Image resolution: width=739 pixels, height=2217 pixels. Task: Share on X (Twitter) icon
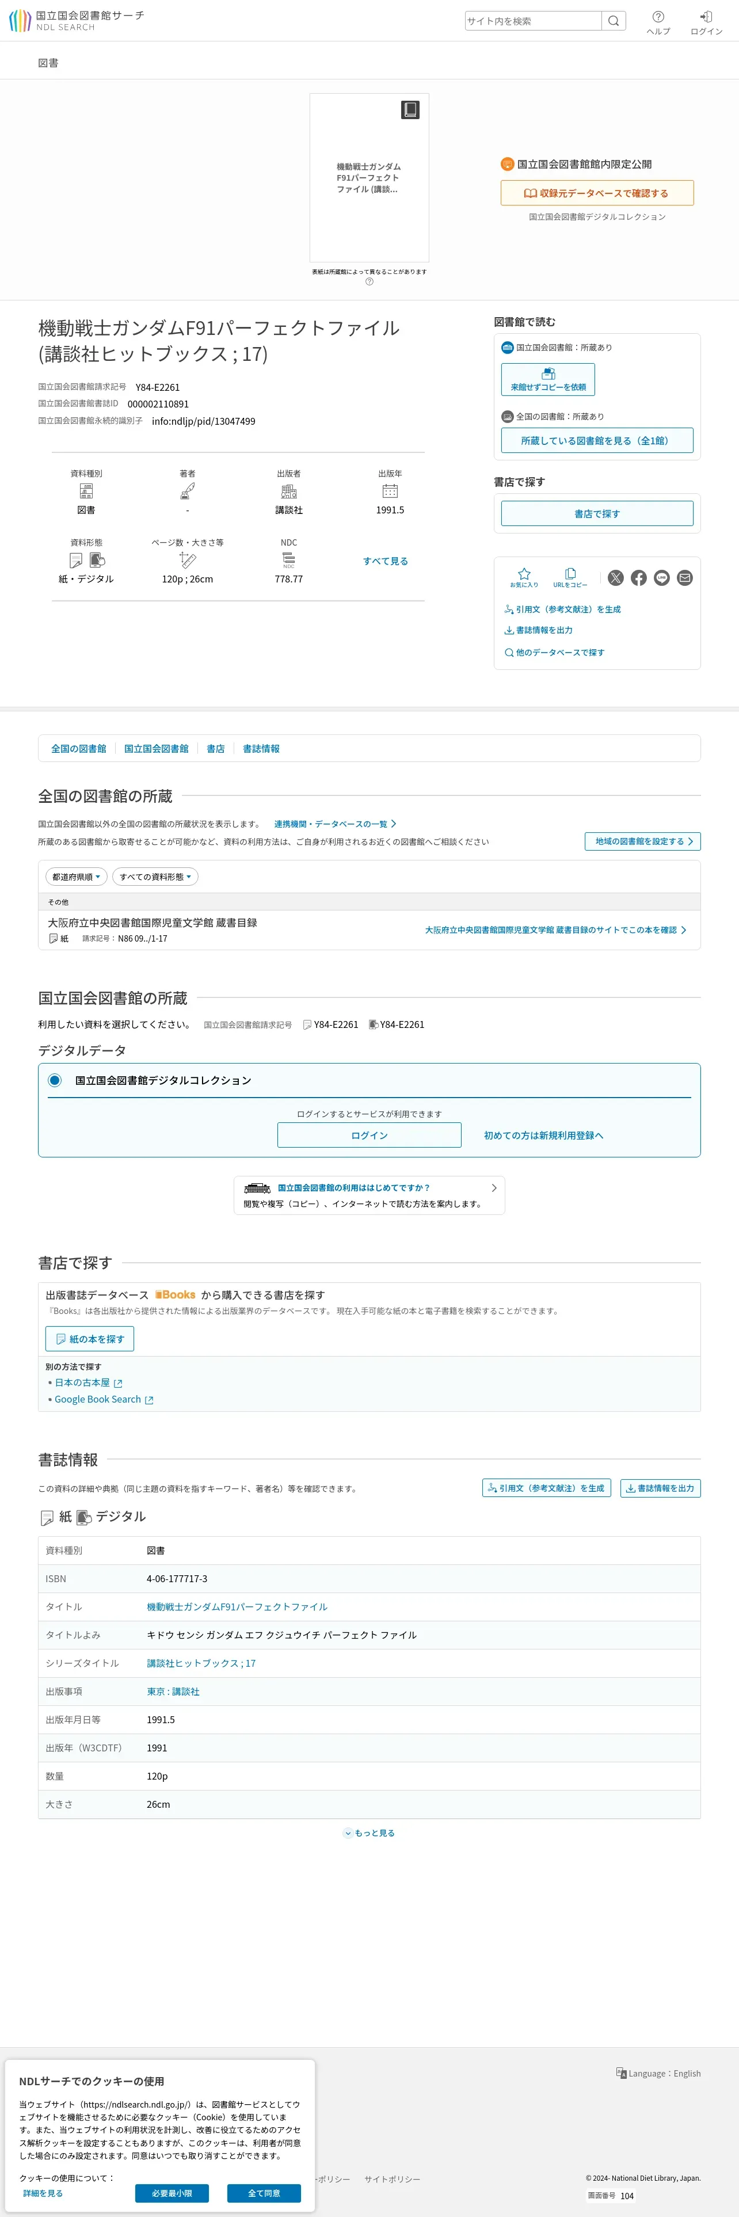(x=616, y=577)
